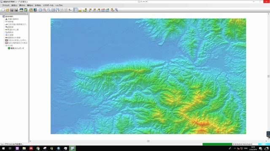Open Task View on the taskbar

click(x=10, y=148)
